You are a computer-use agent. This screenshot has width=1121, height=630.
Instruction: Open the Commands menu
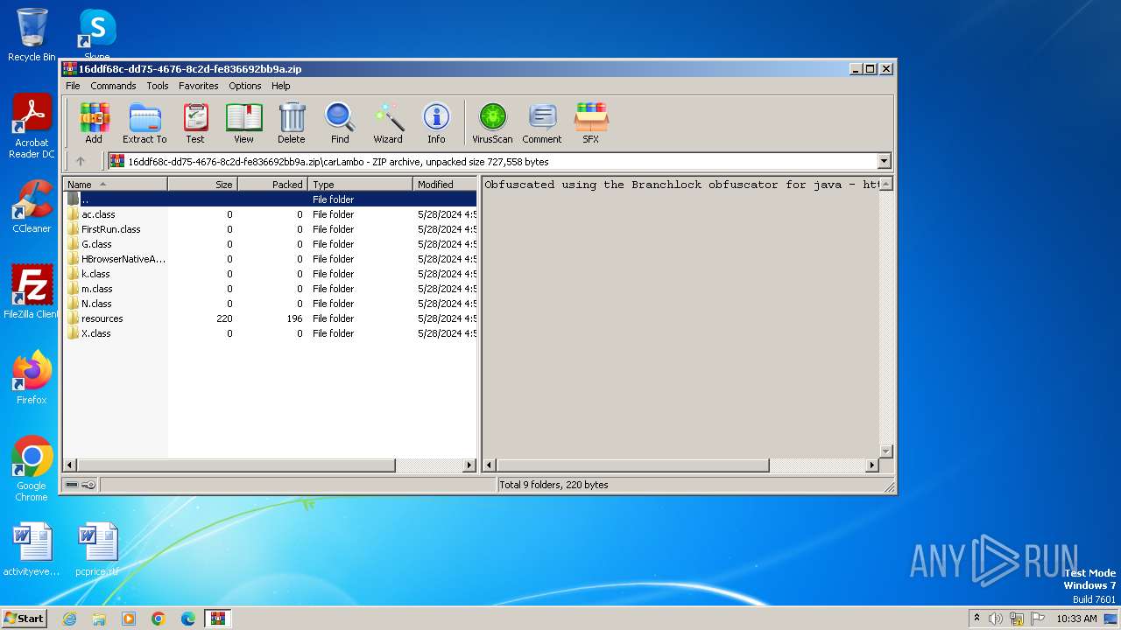tap(113, 86)
